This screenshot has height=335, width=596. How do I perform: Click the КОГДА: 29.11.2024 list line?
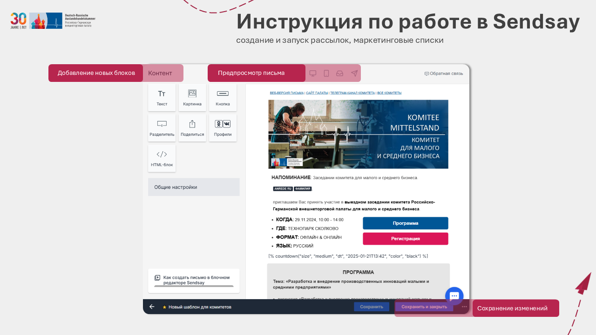310,220
